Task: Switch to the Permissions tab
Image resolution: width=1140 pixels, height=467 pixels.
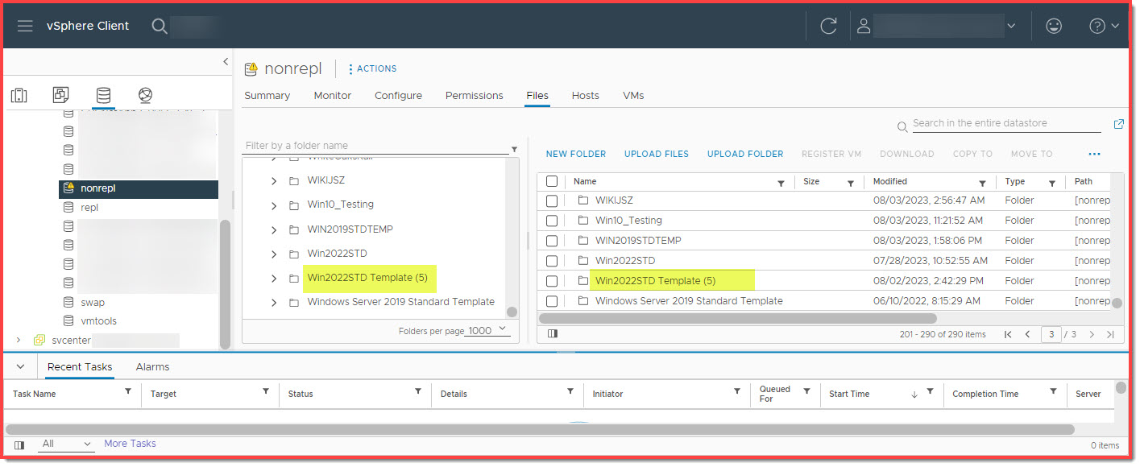Action: (474, 95)
